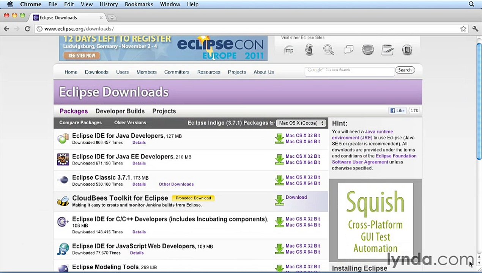Viewport: 482px width, 273px height.
Task: Open the File menu
Action: [x=53, y=4]
